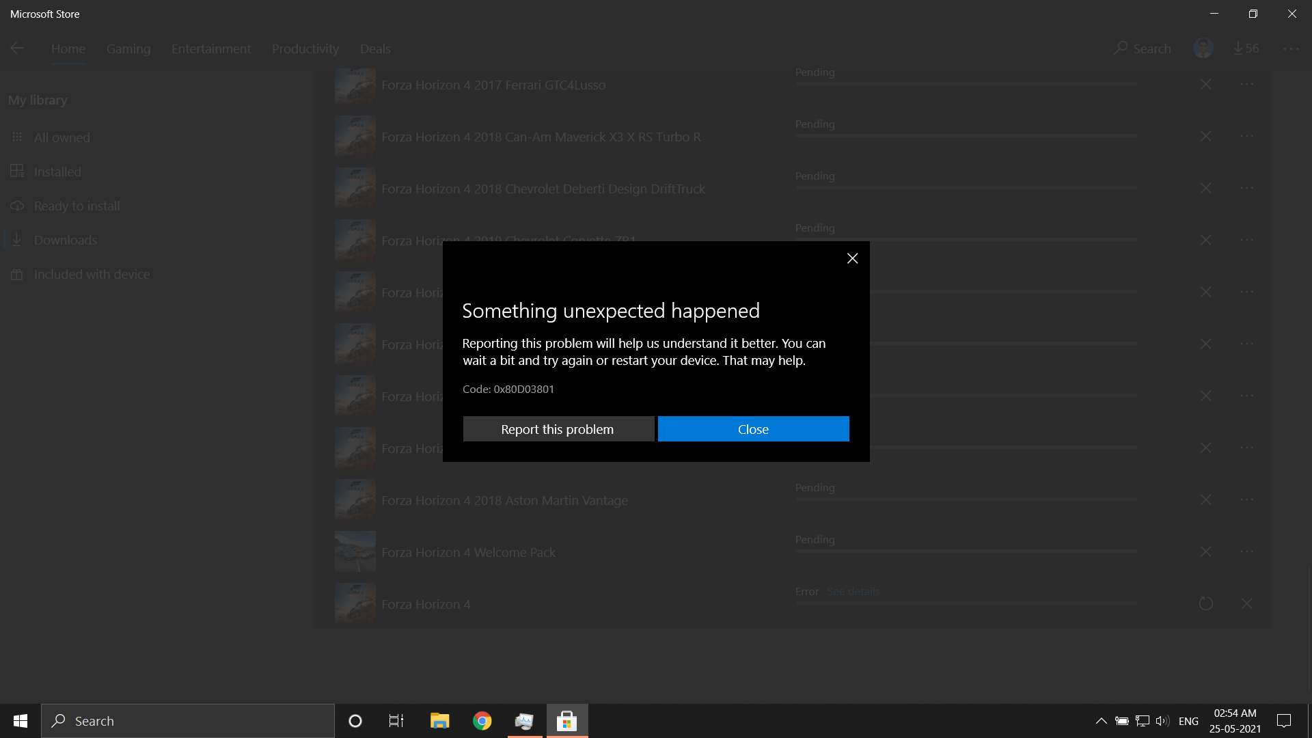Click the downloads counter icon top right
Viewport: 1312px width, 738px height.
pos(1247,48)
